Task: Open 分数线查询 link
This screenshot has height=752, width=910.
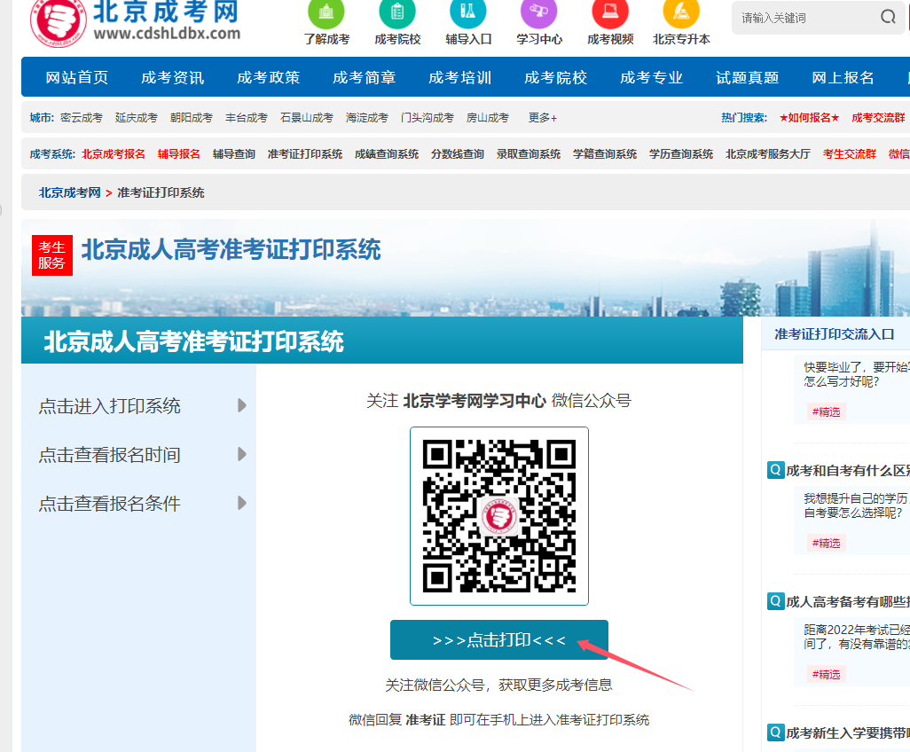Action: pyautogui.click(x=458, y=153)
